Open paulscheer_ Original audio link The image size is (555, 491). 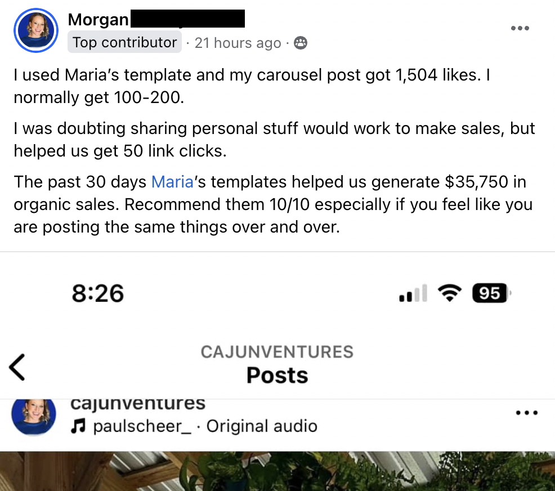point(205,426)
